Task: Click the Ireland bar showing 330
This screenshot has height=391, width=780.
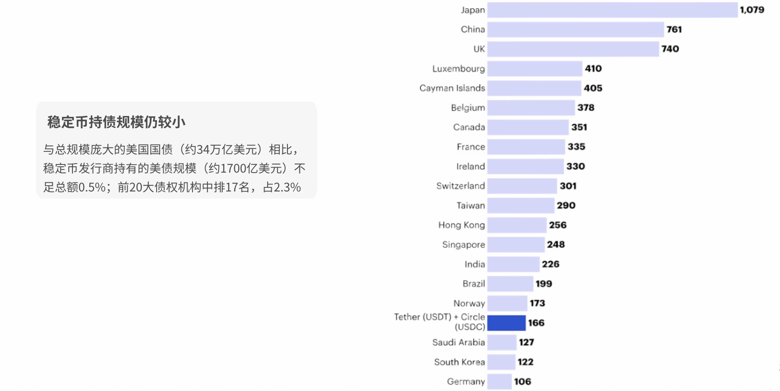Action: coord(525,166)
